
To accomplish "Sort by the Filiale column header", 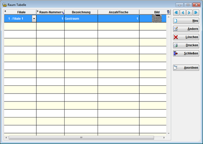I will (20, 12).
